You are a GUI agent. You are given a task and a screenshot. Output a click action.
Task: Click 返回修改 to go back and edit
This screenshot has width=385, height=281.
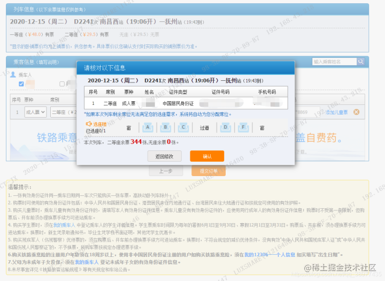coord(165,156)
